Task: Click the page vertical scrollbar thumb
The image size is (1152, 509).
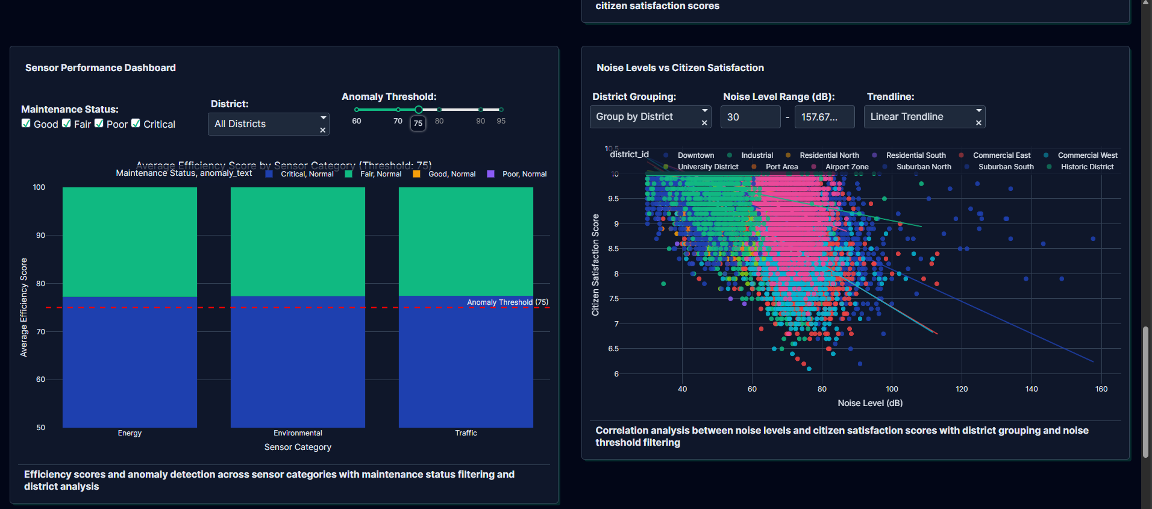Action: (x=1145, y=392)
